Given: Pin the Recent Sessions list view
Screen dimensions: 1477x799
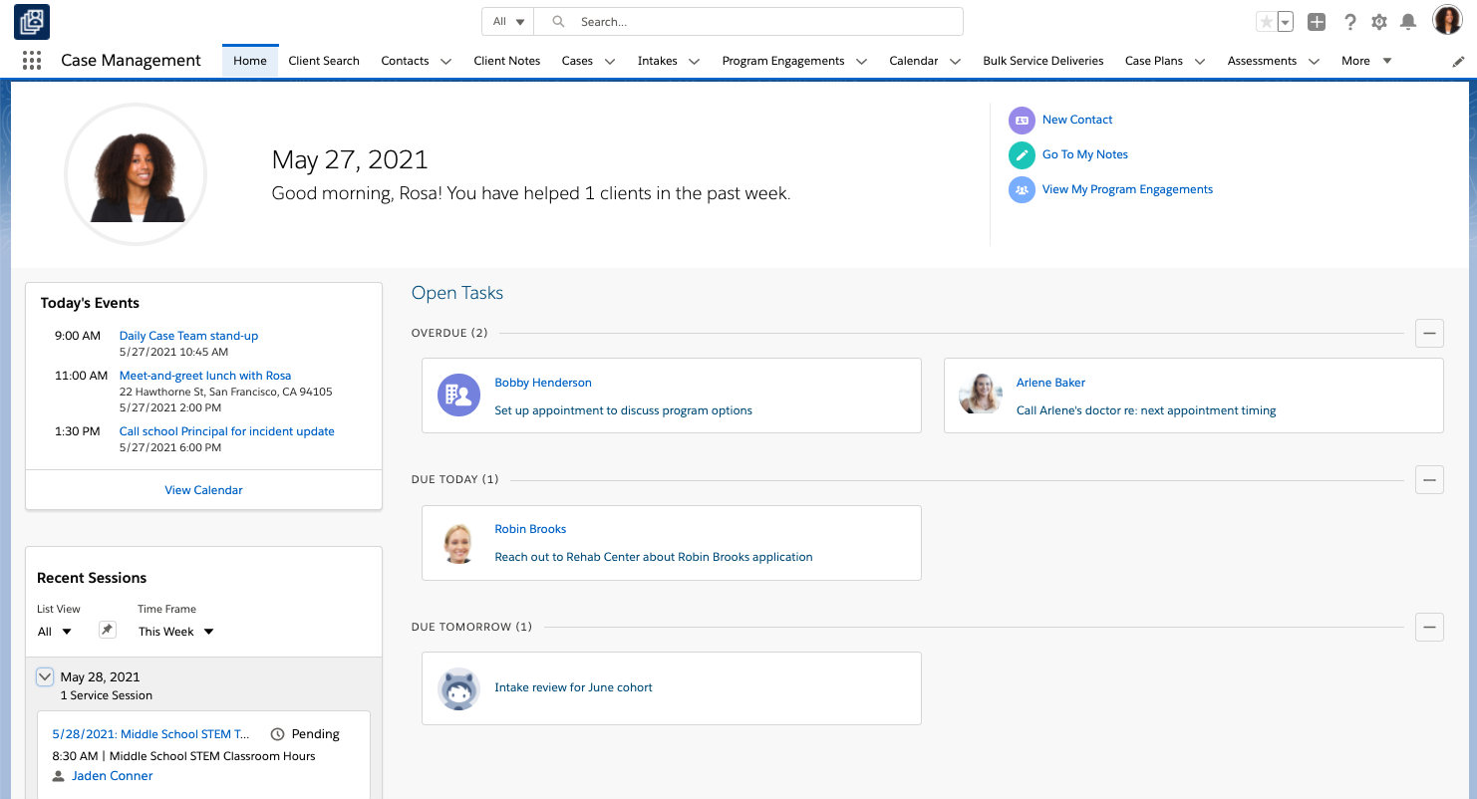Looking at the screenshot, I should click(108, 630).
